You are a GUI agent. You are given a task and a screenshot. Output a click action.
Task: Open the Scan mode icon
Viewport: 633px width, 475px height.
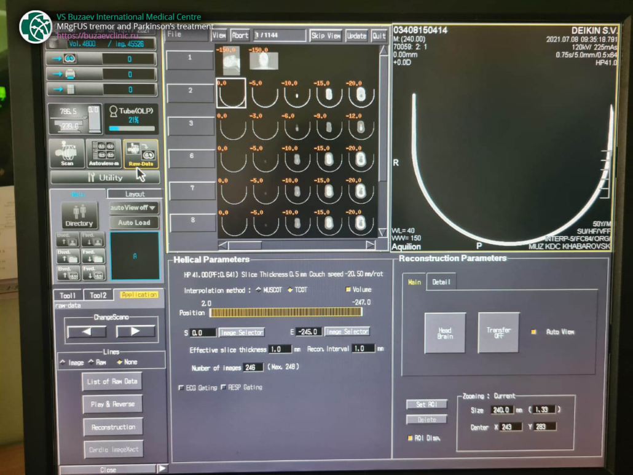click(x=68, y=153)
